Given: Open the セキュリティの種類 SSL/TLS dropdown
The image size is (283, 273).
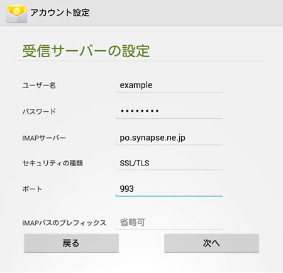Looking at the screenshot, I should tap(169, 163).
